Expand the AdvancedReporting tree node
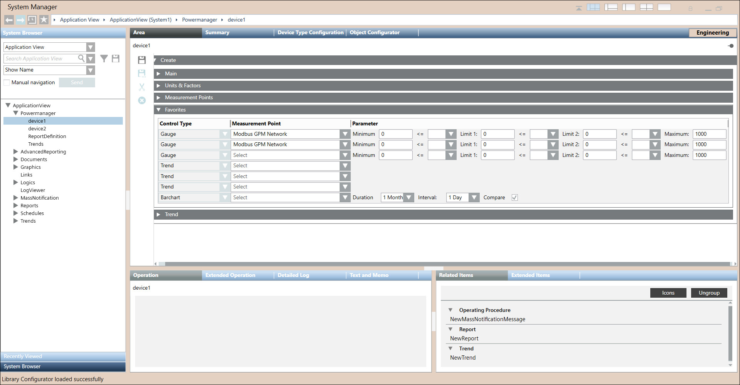 tap(16, 152)
